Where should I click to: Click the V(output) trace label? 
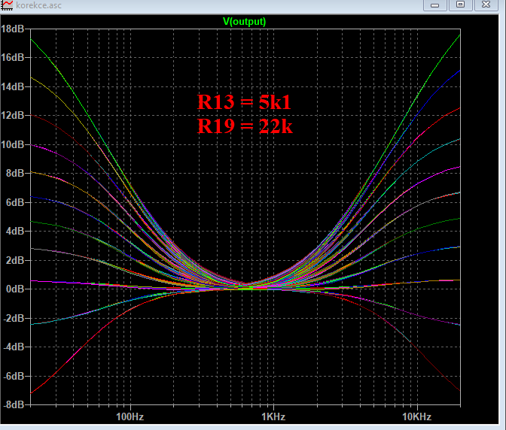tap(244, 22)
